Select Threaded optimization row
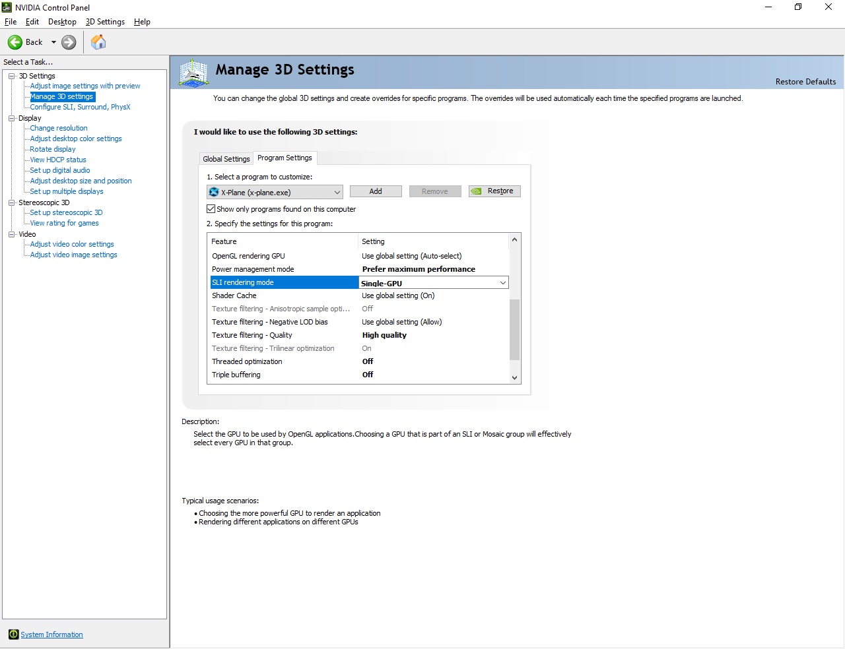 pos(359,361)
